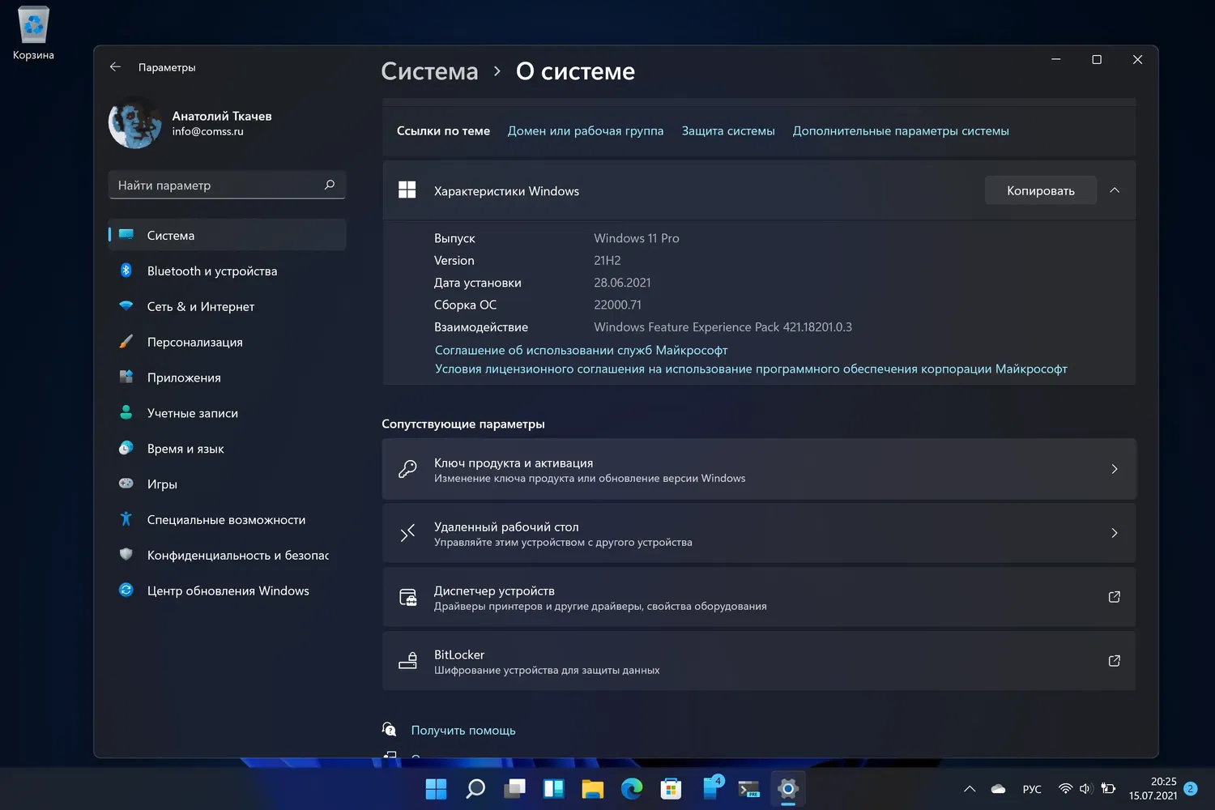Viewport: 1215px width, 810px height.
Task: Show hidden icons in the system tray
Action: click(969, 788)
